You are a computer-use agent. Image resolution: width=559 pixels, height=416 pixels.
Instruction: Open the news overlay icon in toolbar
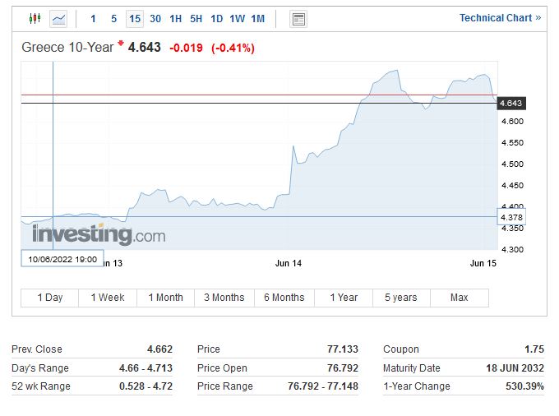pyautogui.click(x=298, y=19)
